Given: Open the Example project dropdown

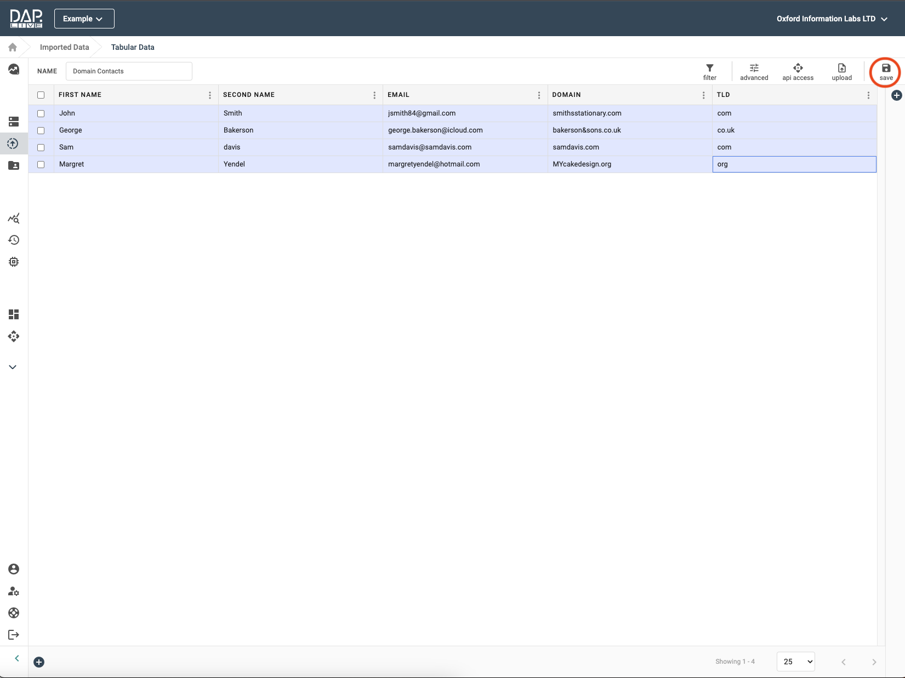Looking at the screenshot, I should point(84,19).
